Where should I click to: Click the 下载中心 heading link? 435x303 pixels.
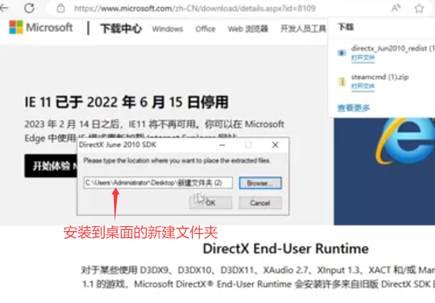(x=121, y=28)
